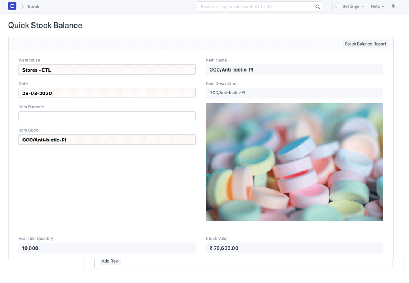Click the Item Description value
The width and height of the screenshot is (409, 283).
(x=295, y=93)
